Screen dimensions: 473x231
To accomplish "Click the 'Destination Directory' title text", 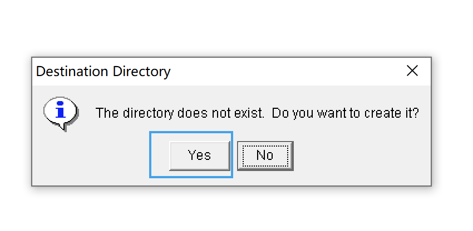I will pyautogui.click(x=103, y=72).
